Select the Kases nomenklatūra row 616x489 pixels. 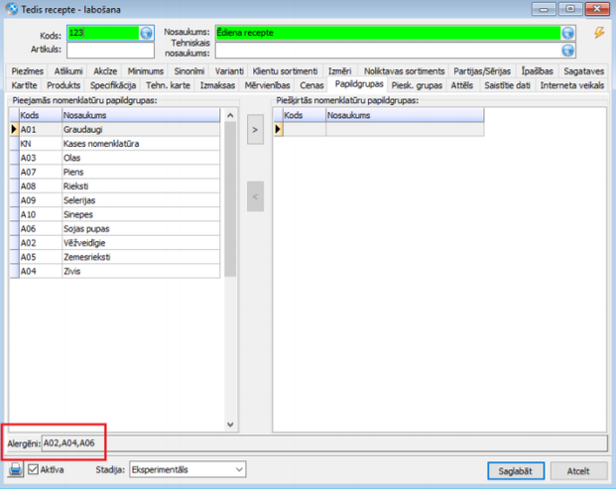tap(115, 144)
